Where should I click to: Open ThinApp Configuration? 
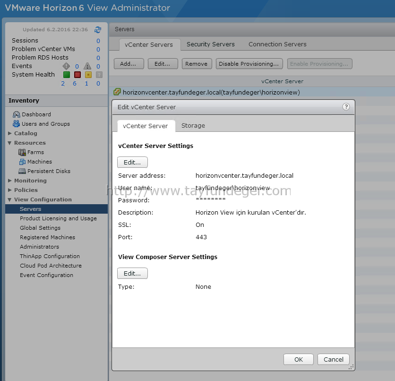(50, 256)
